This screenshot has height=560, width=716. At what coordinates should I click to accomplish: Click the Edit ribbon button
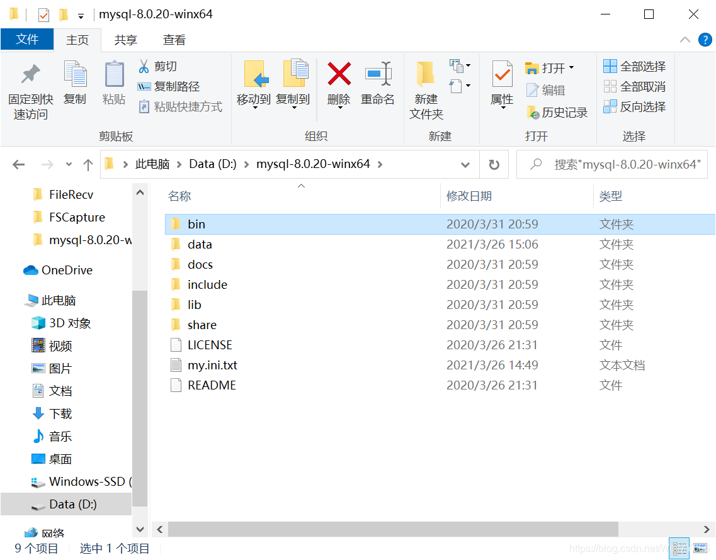546,91
